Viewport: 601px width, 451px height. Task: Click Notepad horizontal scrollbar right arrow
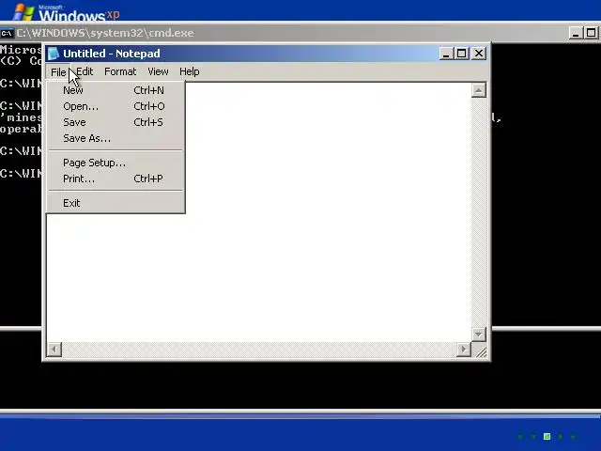[464, 350]
